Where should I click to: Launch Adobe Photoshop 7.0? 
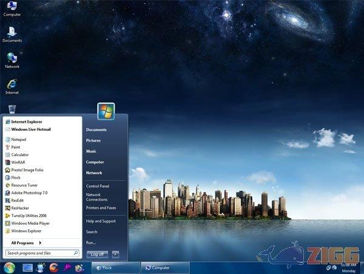(29, 193)
